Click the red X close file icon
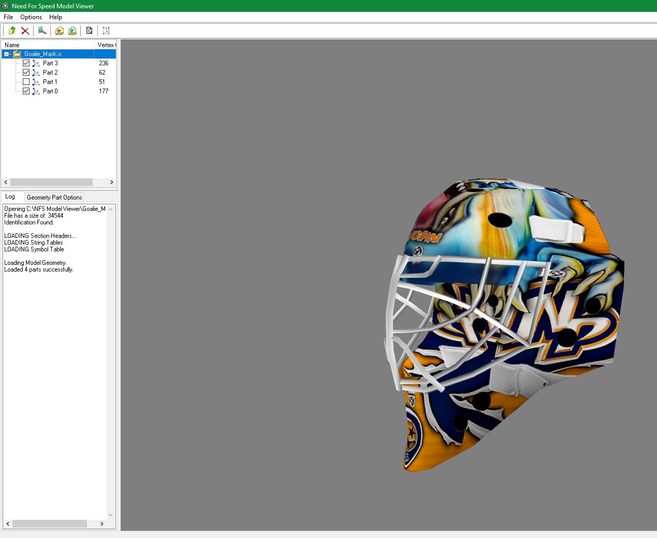The image size is (657, 538). [25, 31]
